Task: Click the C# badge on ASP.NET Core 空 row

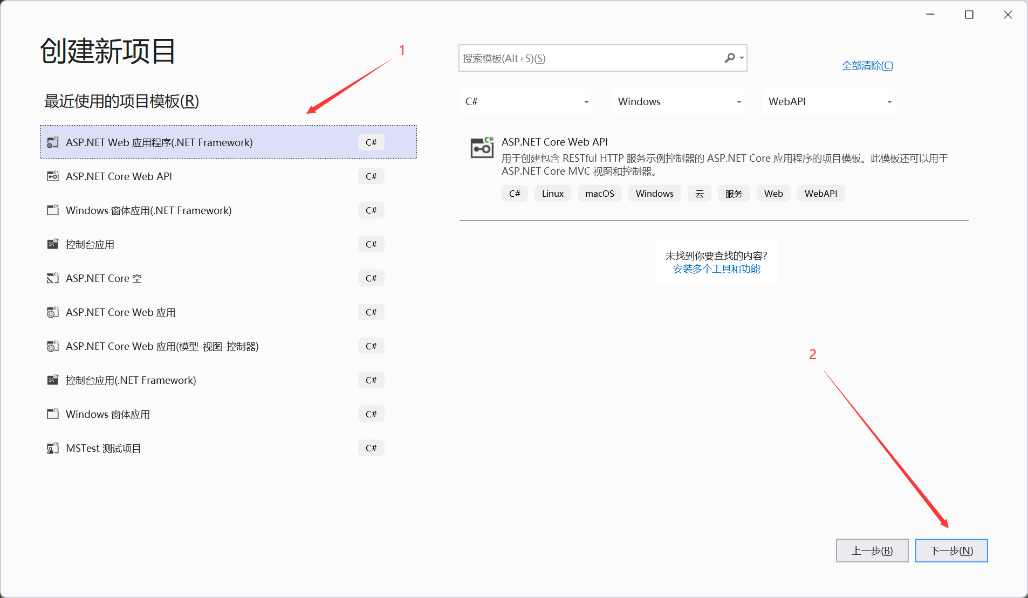Action: pyautogui.click(x=371, y=278)
